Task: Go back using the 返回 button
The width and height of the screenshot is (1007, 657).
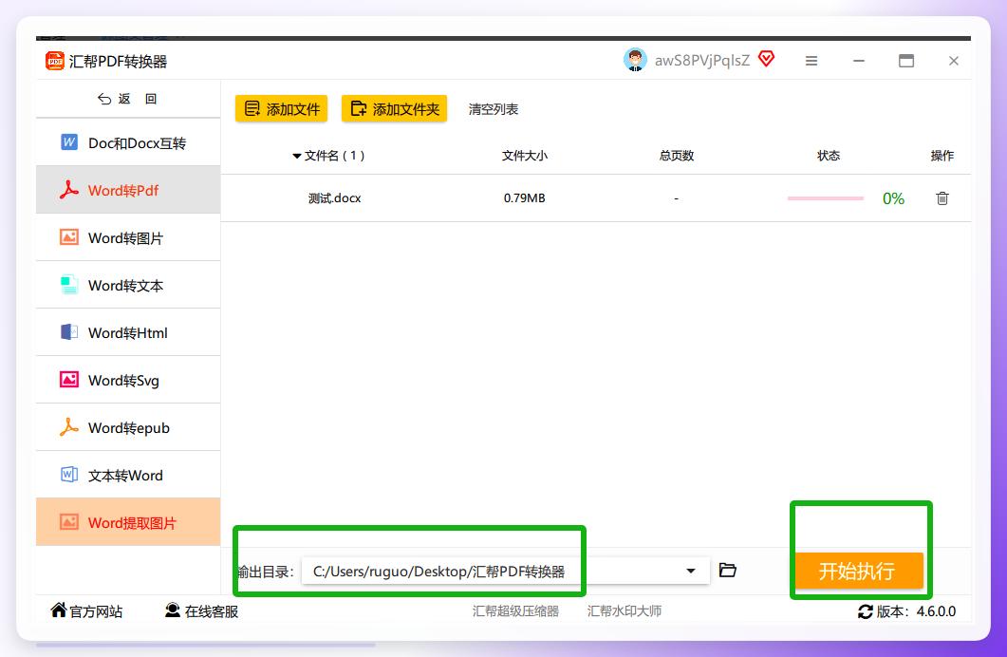Action: pos(127,99)
